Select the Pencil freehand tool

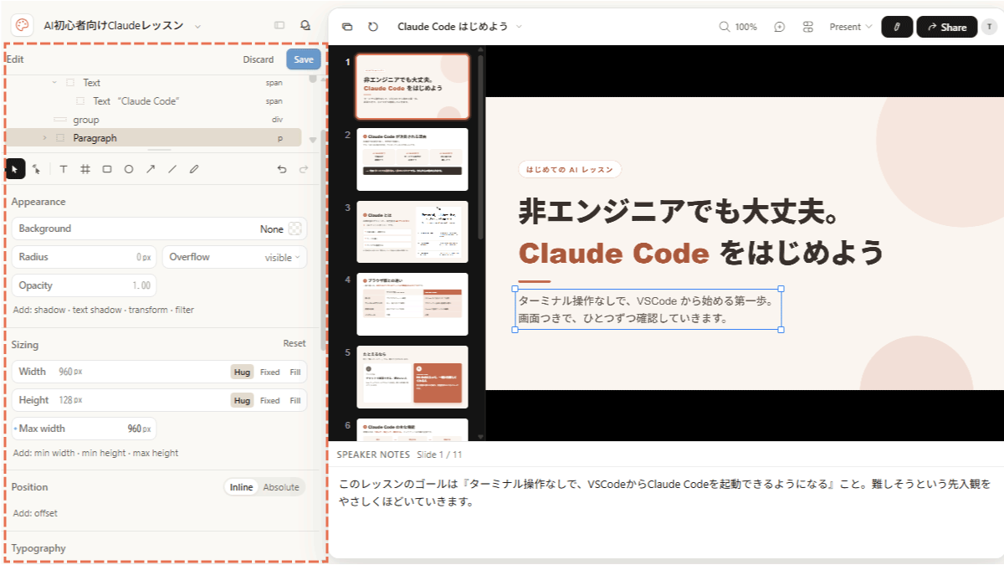(194, 169)
